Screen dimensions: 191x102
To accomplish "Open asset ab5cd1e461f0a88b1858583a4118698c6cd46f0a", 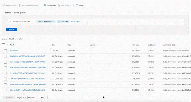I will (x=28, y=84).
